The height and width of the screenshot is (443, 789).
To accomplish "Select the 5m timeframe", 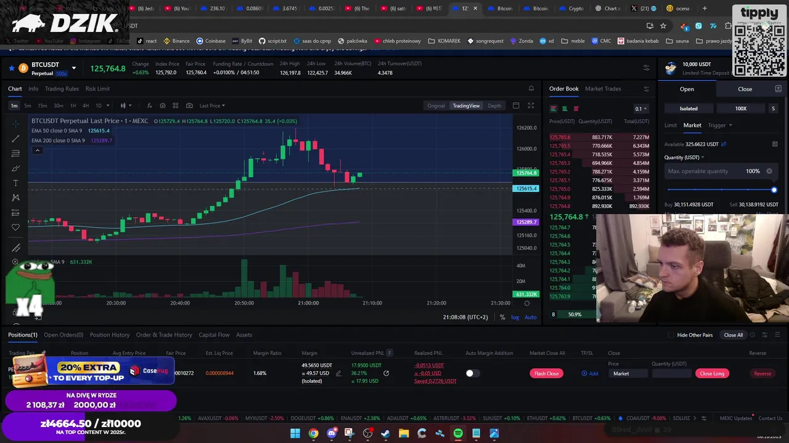I will pyautogui.click(x=28, y=106).
